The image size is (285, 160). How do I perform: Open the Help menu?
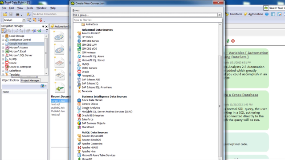point(53,8)
